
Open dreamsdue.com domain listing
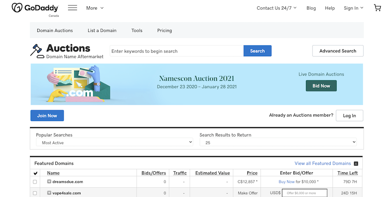67,182
